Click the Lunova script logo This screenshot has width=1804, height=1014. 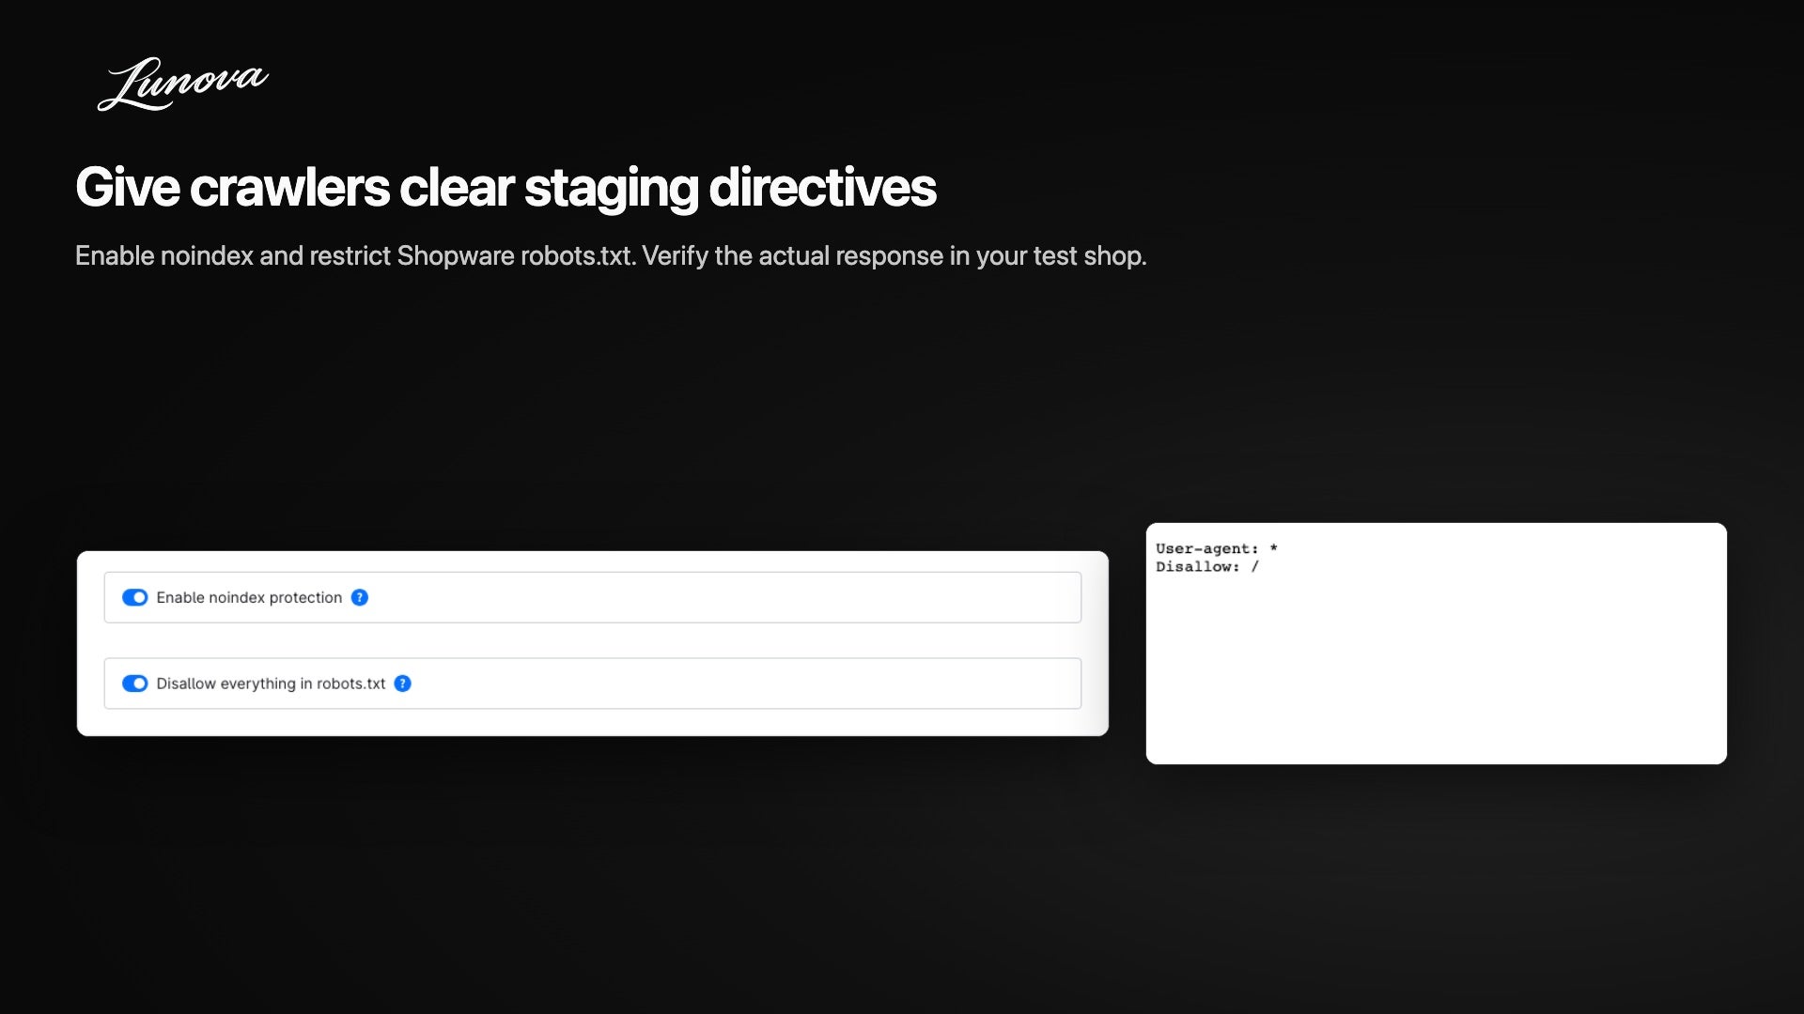coord(183,84)
